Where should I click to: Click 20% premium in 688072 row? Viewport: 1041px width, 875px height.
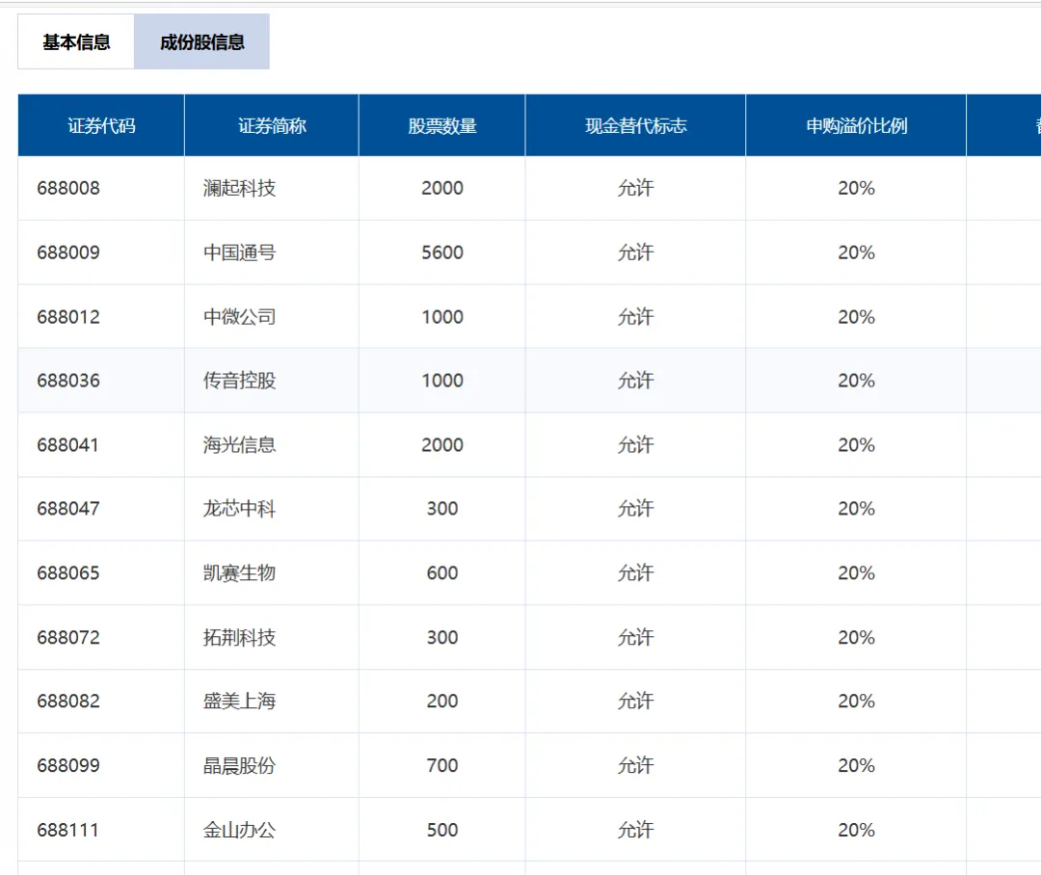tap(856, 637)
